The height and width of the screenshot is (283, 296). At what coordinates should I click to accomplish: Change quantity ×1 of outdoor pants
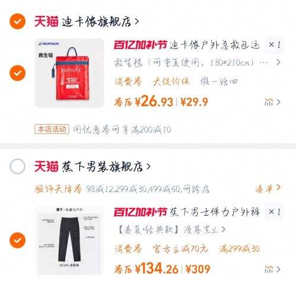274,212
